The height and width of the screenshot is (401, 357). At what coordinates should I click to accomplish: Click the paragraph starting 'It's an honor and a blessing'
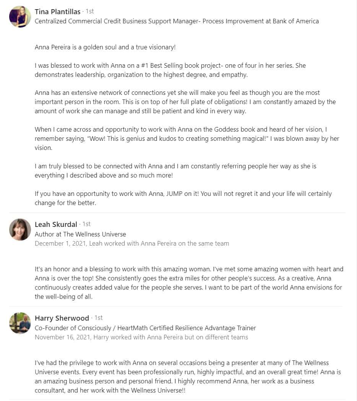click(189, 283)
